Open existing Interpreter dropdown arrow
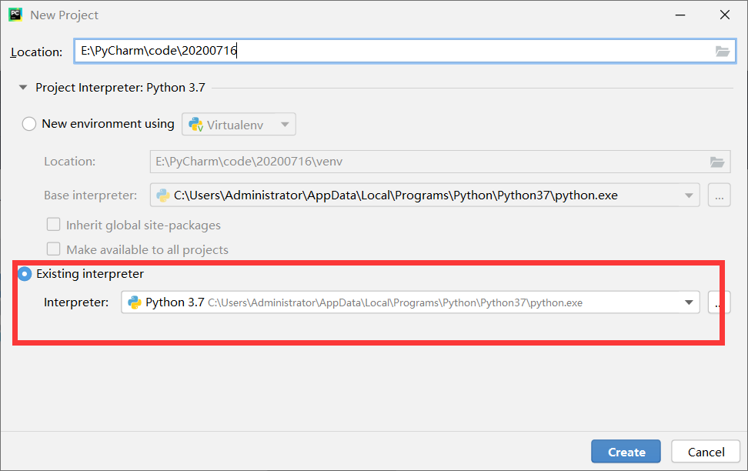 click(689, 302)
